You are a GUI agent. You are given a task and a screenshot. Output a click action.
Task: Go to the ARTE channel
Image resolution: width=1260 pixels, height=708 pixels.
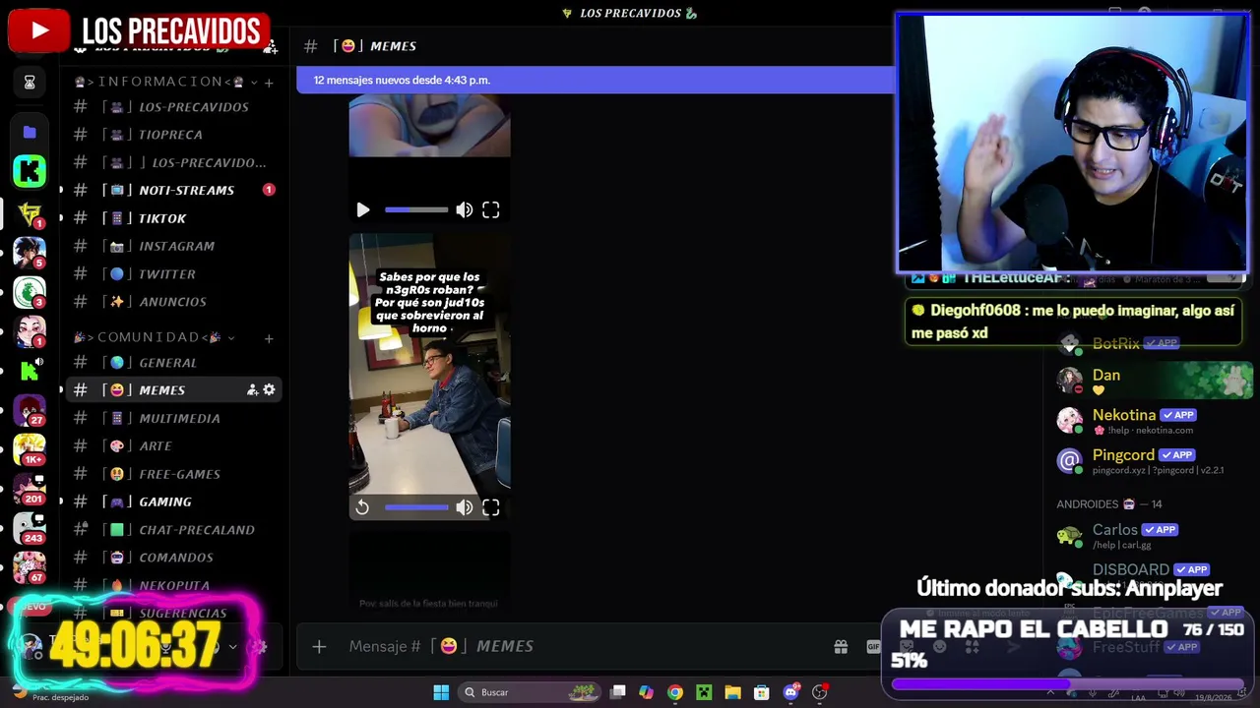pos(173,445)
